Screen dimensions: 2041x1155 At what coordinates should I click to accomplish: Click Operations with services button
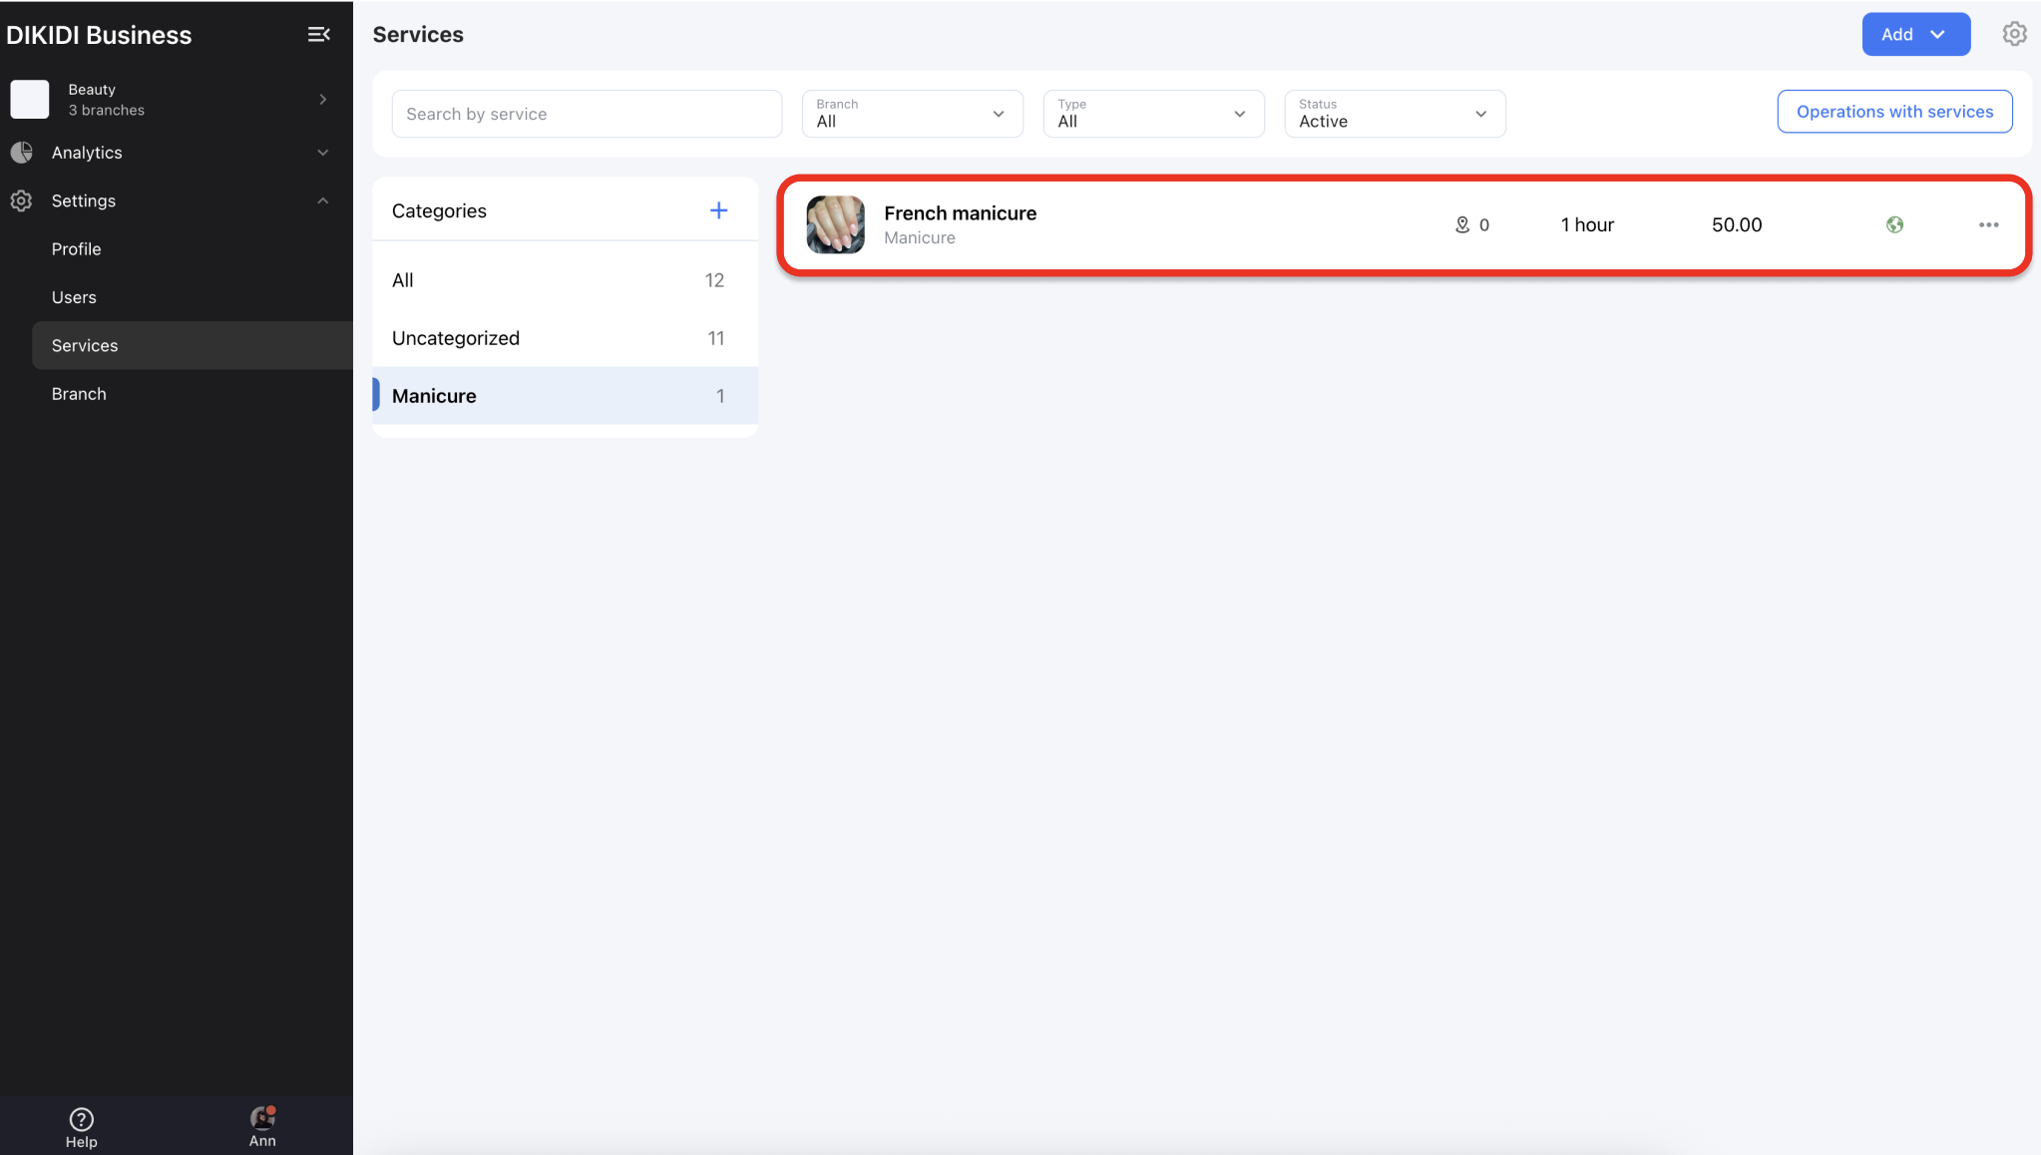point(1893,112)
